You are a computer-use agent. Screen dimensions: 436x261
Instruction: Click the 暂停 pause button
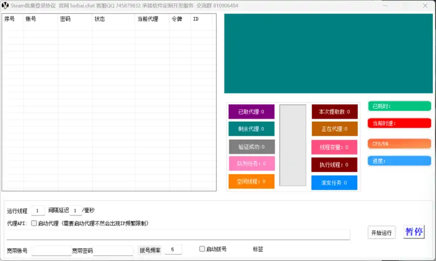414,232
